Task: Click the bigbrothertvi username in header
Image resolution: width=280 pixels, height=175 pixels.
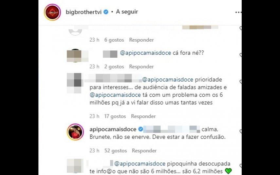Action: point(84,12)
